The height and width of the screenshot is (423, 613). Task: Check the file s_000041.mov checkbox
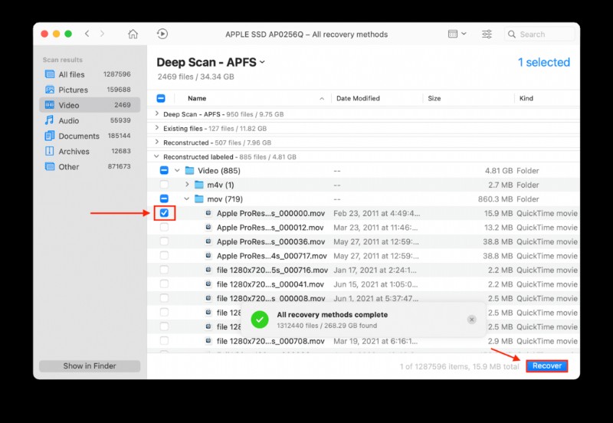pos(164,284)
